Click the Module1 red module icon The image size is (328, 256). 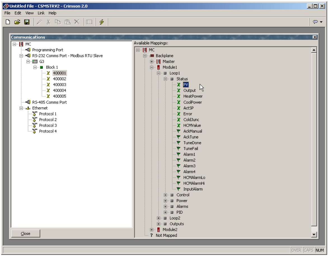(158, 67)
